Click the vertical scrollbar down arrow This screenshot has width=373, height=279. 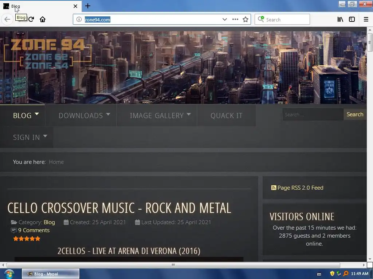tap(370, 259)
